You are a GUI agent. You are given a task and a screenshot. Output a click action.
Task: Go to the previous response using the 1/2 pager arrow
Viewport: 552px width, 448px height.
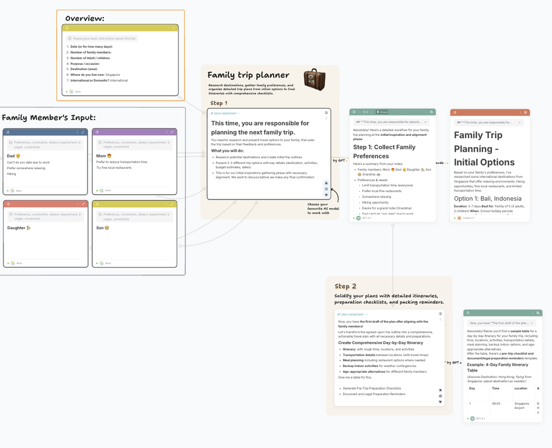[360, 112]
